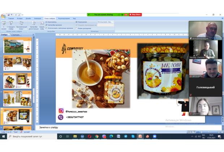Click Save icon in quick access toolbar

[x=8, y=15]
